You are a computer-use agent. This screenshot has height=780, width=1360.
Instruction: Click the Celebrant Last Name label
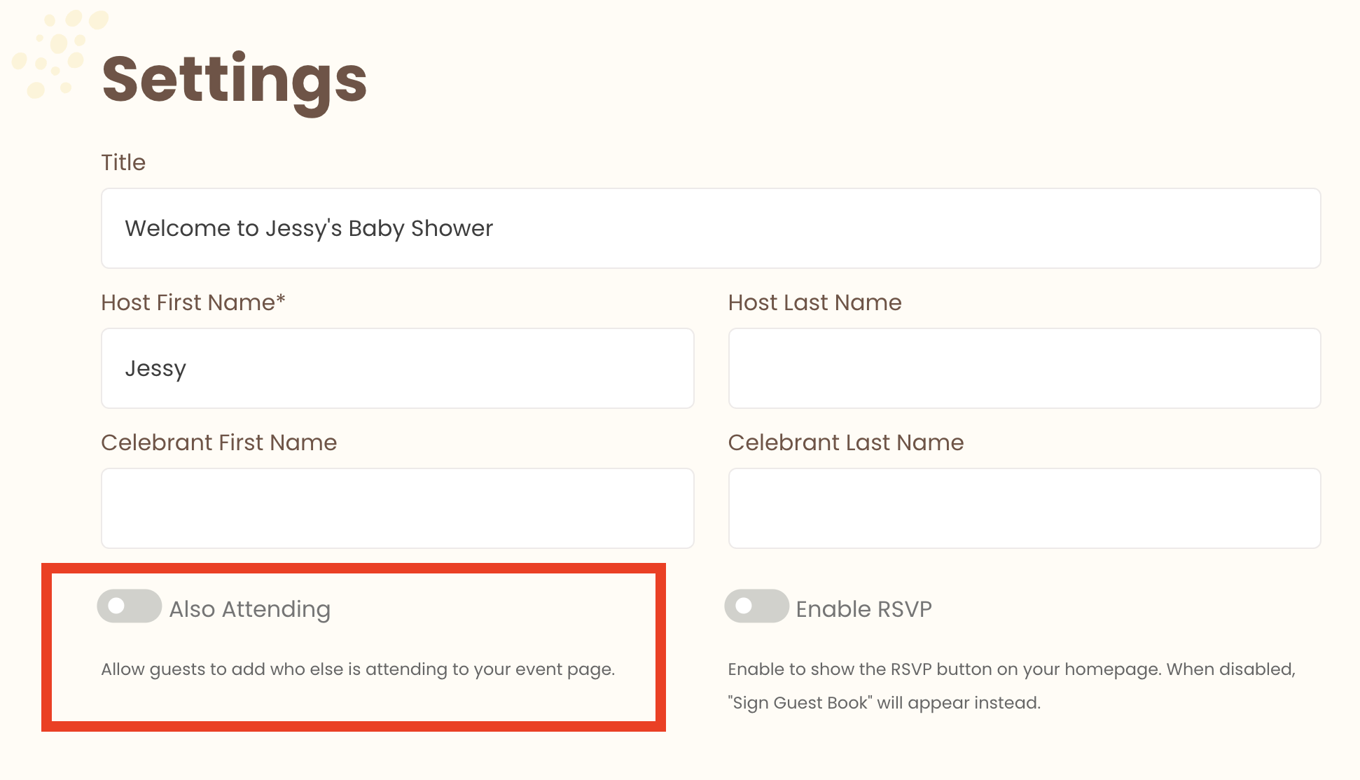[846, 442]
